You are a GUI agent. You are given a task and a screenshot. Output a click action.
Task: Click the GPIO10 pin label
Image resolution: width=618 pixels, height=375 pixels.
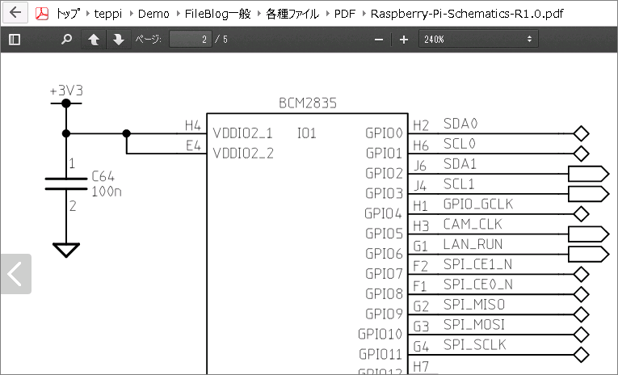(380, 334)
